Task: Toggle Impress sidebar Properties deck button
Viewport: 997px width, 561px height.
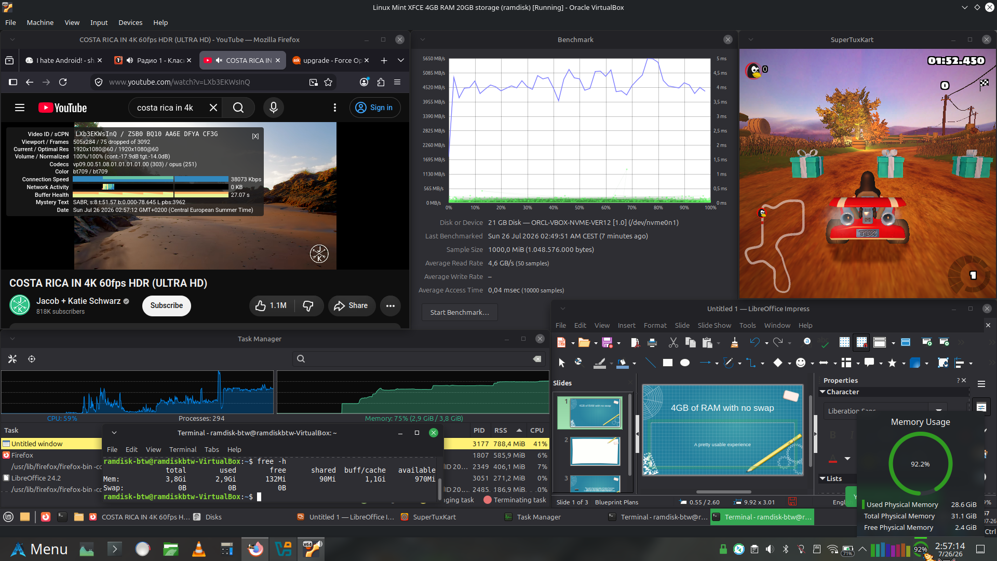Action: 981,407
